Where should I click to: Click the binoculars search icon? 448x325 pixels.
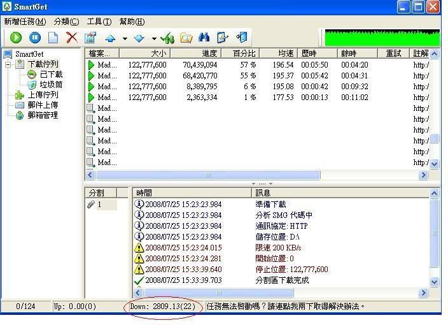click(204, 38)
